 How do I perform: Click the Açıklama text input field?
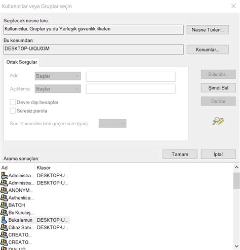point(131,89)
